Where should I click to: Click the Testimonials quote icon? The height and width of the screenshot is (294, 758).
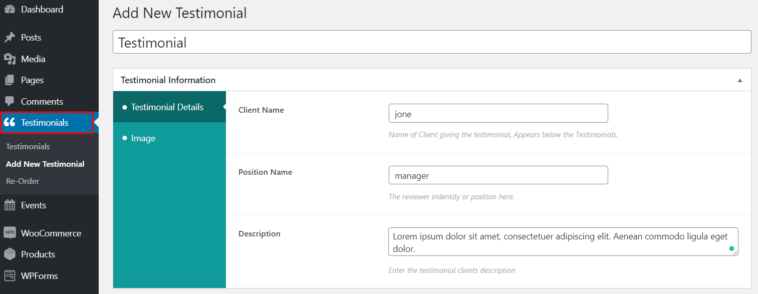pos(10,123)
